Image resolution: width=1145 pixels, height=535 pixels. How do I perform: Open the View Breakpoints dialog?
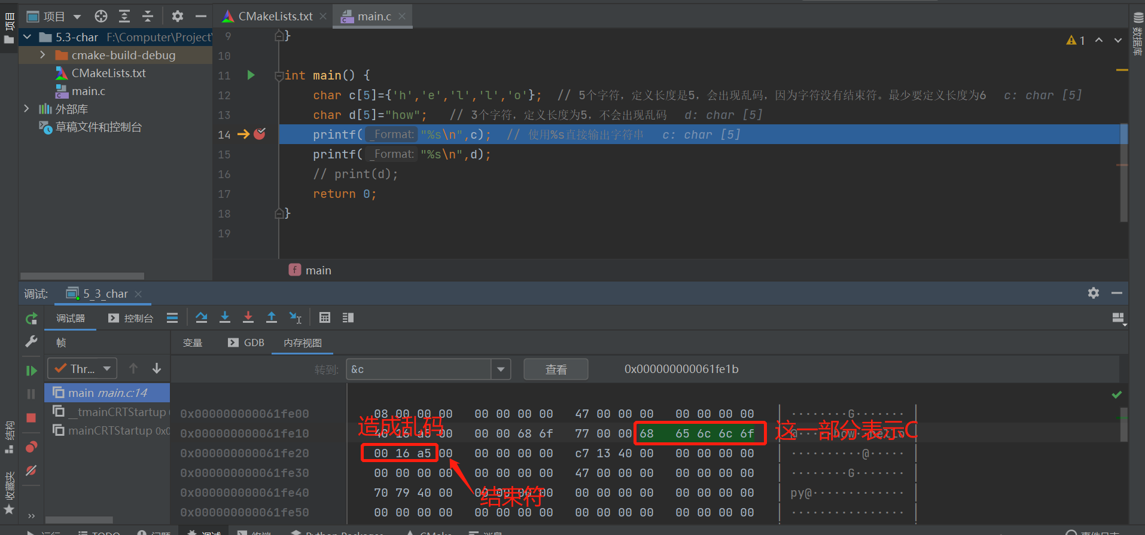(32, 447)
